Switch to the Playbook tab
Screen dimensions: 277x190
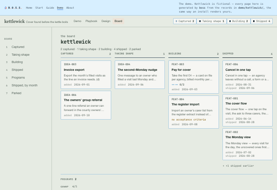tap(91, 21)
